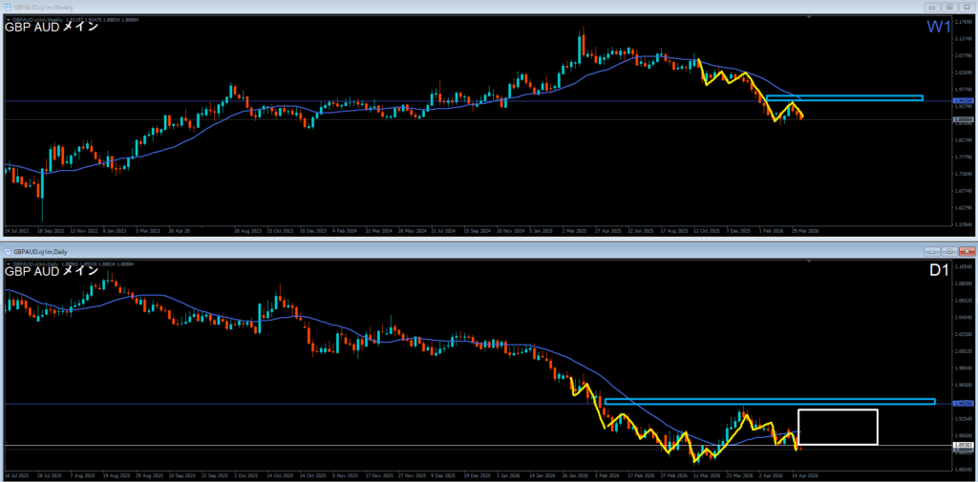Close the GBPAUD Weekly chart window

click(x=966, y=7)
